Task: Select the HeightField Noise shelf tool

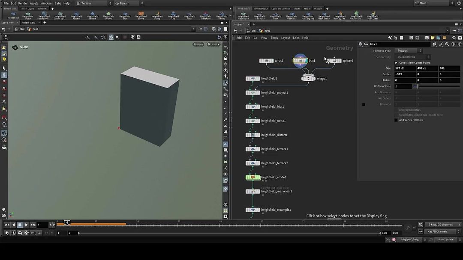Action: coord(28,15)
